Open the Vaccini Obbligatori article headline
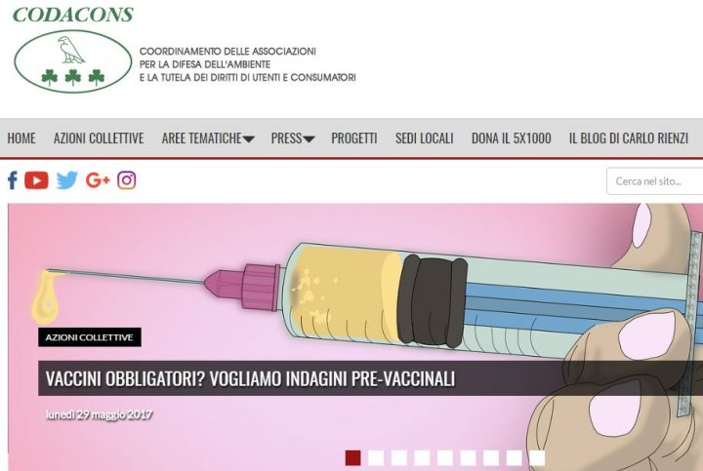 coord(251,378)
